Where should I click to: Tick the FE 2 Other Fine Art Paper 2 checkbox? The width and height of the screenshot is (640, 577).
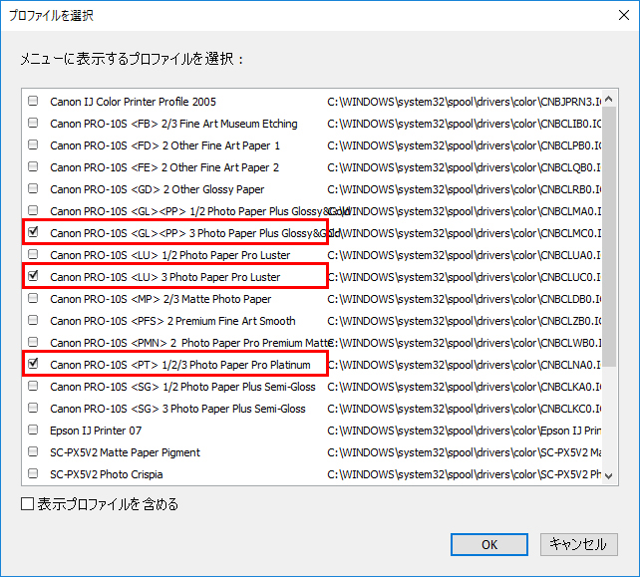(33, 166)
